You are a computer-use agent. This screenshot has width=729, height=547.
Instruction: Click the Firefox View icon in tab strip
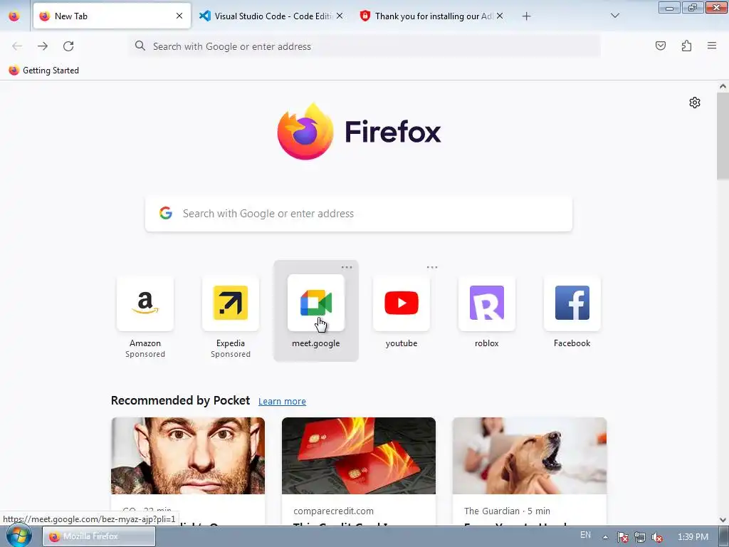14,16
